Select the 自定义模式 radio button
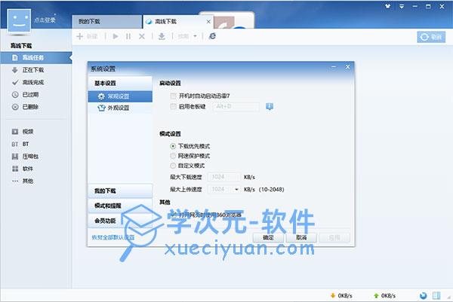 pos(173,166)
